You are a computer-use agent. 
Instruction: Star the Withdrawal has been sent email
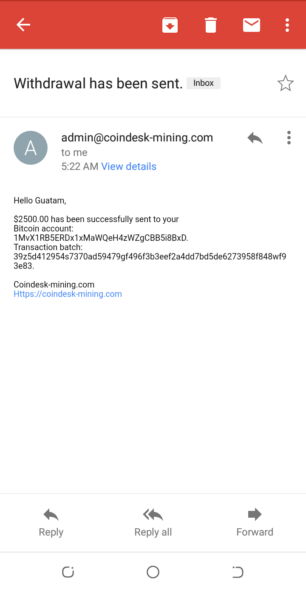286,83
